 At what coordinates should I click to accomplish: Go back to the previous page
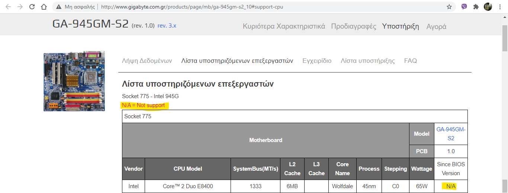pos(9,7)
